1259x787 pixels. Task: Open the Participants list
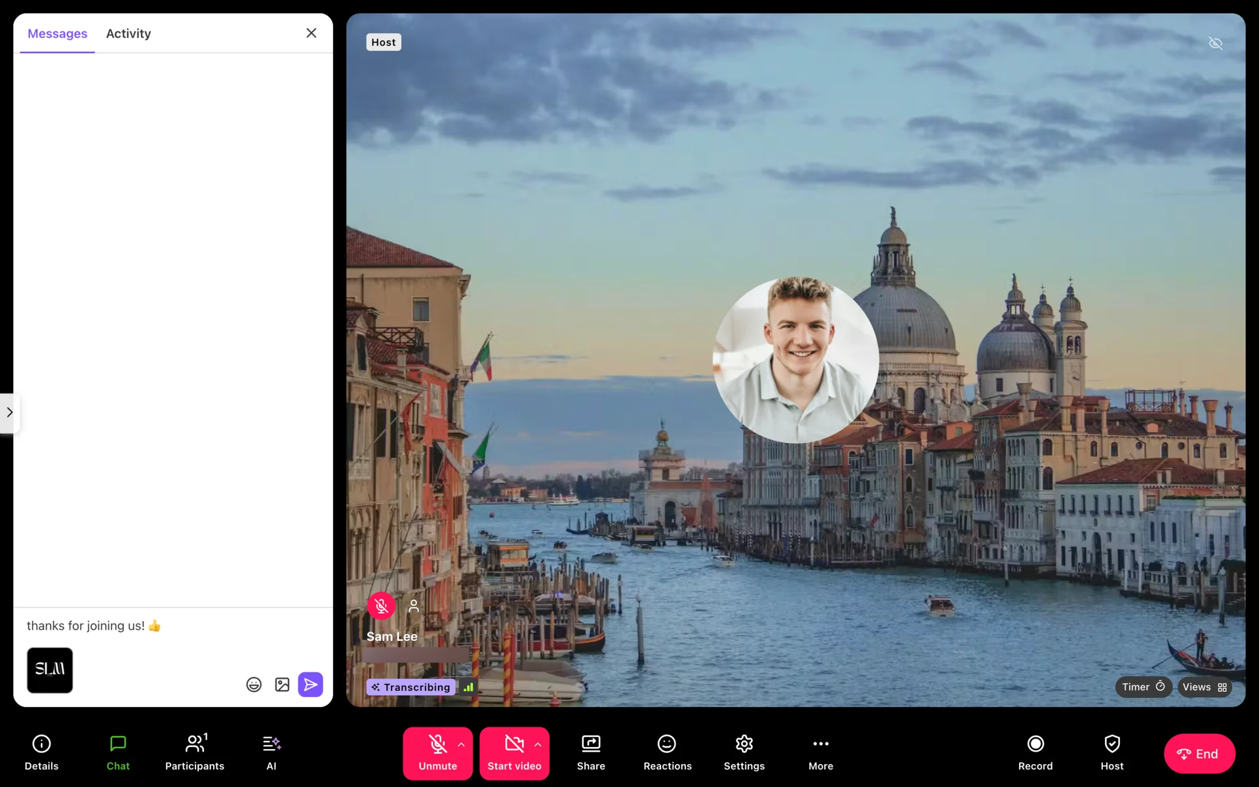click(x=195, y=752)
